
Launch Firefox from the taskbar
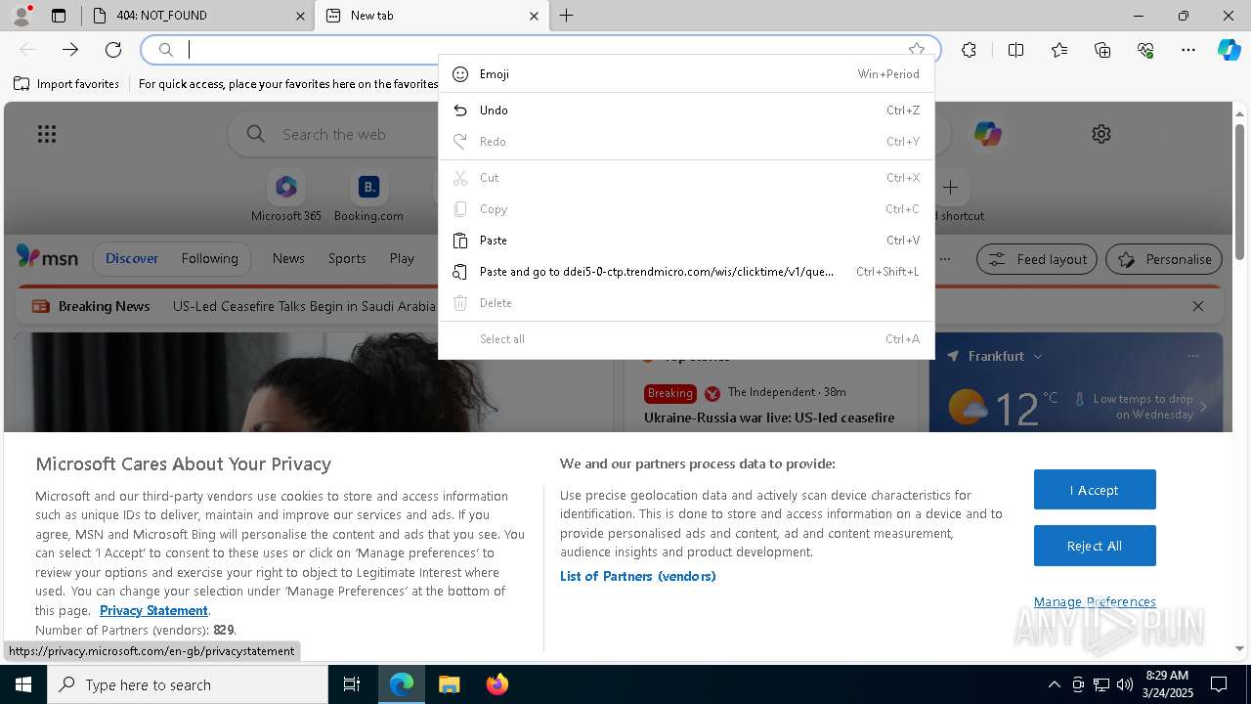pos(496,684)
